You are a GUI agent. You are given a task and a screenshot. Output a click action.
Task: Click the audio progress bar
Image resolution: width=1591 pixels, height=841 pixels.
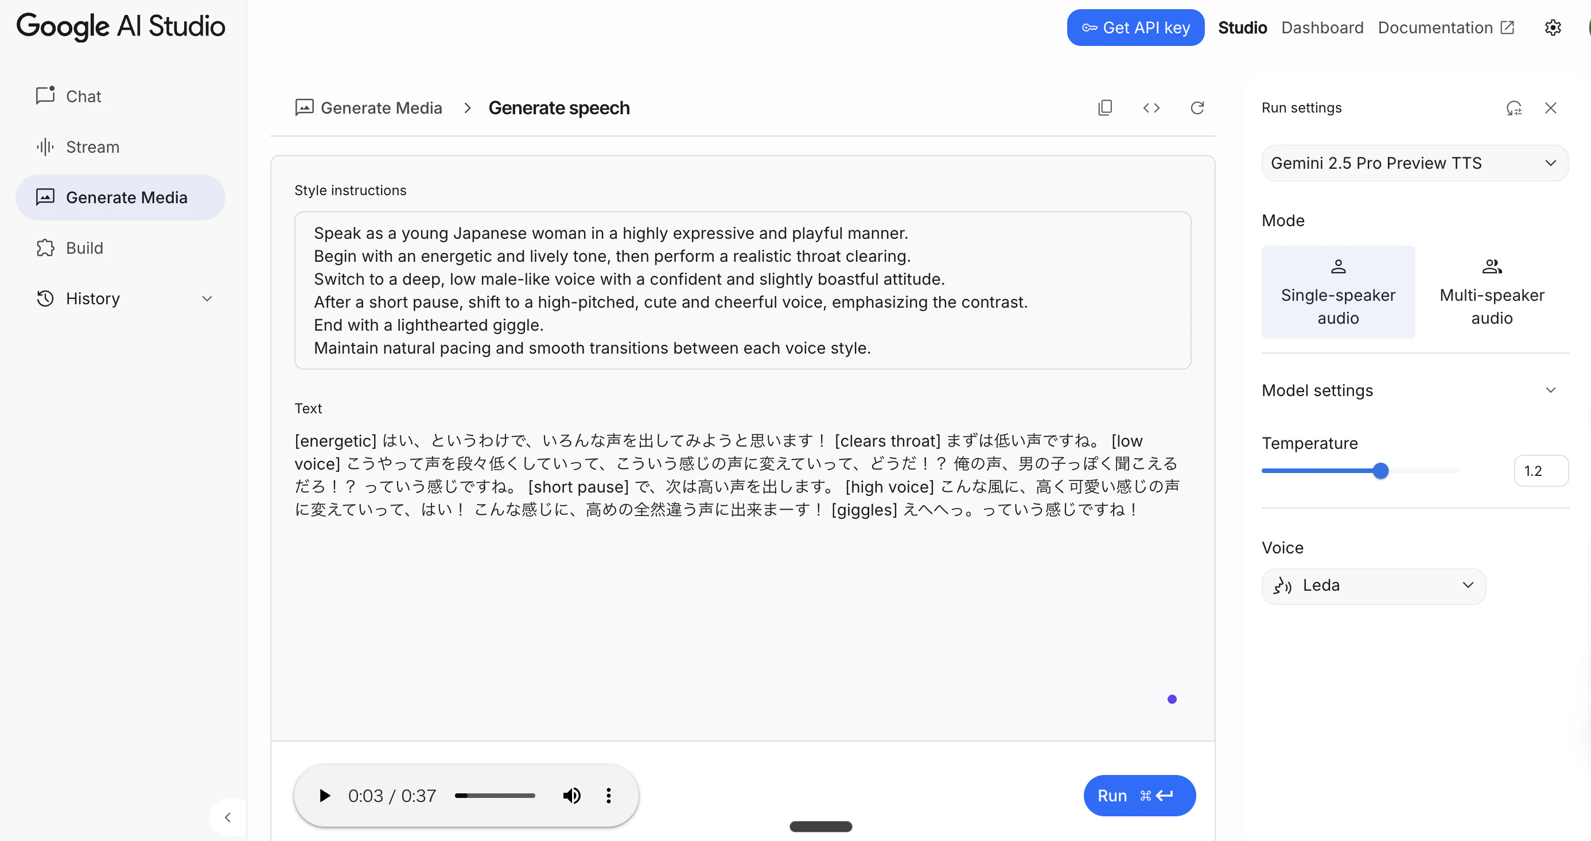pyautogui.click(x=495, y=796)
